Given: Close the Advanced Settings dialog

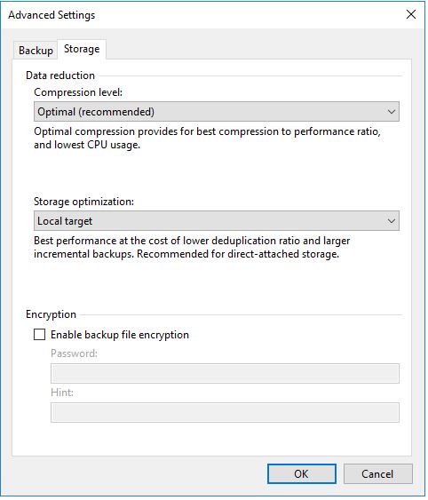Looking at the screenshot, I should [411, 14].
